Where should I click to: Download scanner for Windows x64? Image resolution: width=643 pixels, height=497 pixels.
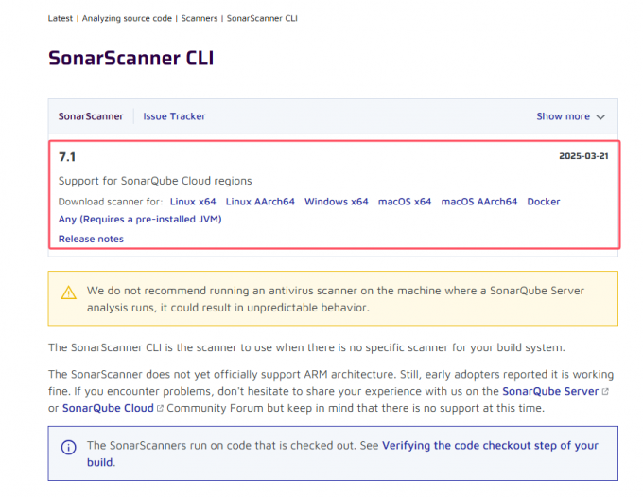pos(337,202)
